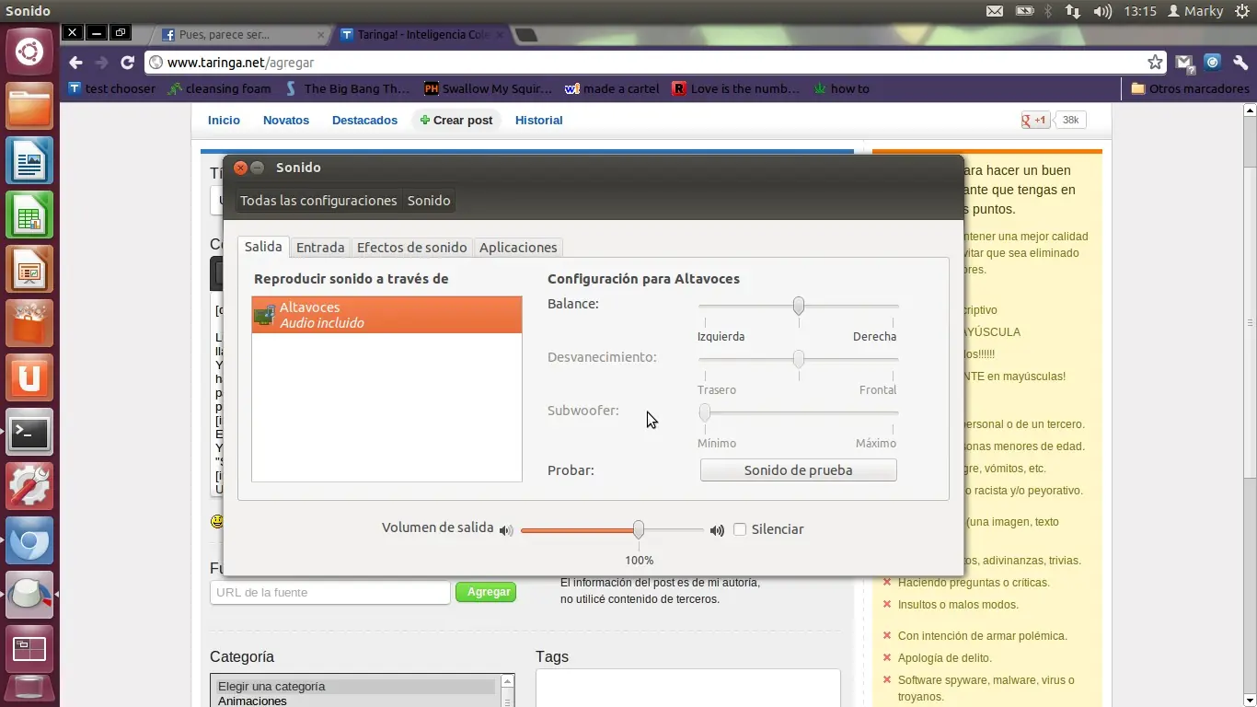Open the Gmail checker extension icon

pos(1184,63)
